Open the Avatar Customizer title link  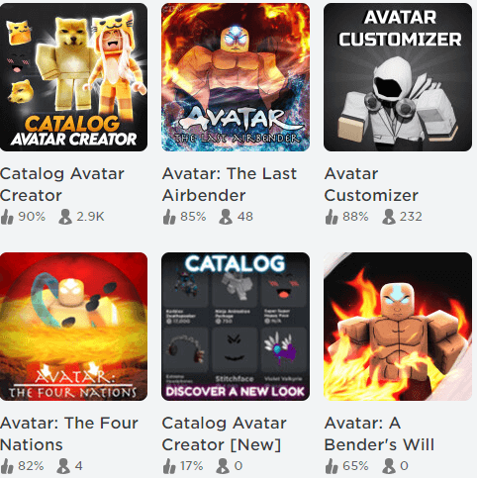tap(371, 184)
